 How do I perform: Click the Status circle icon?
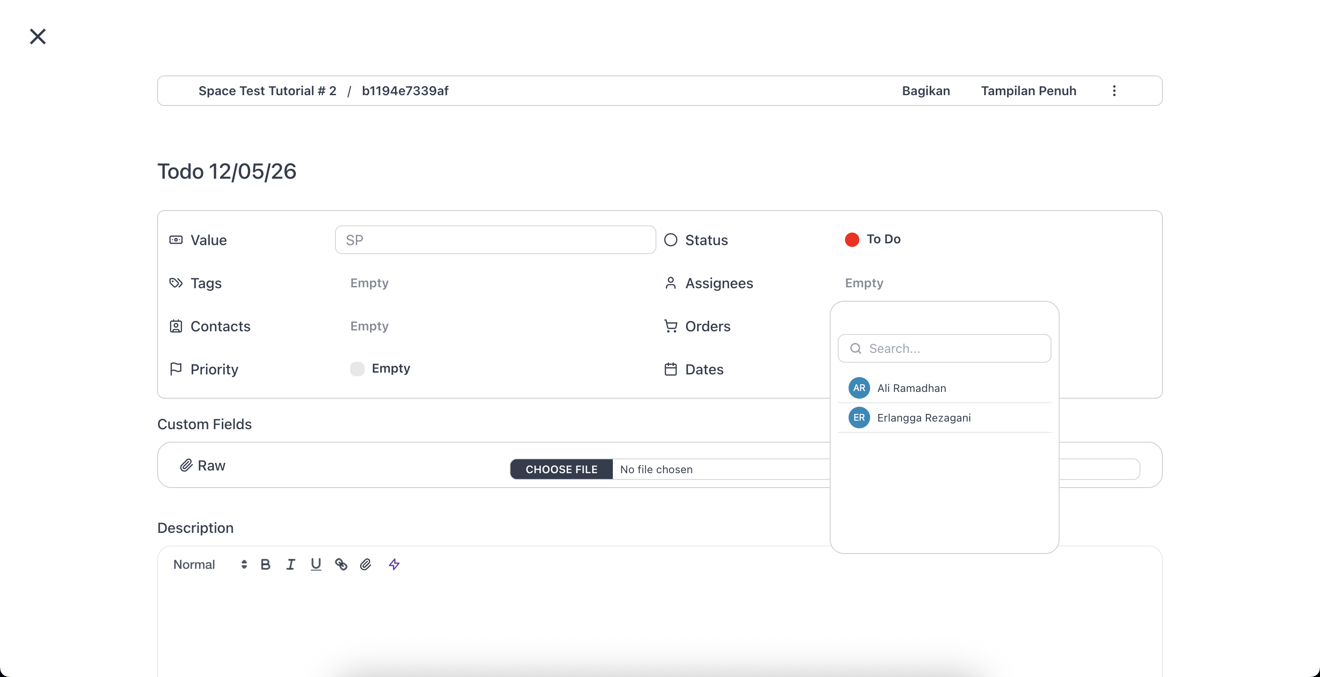click(671, 240)
